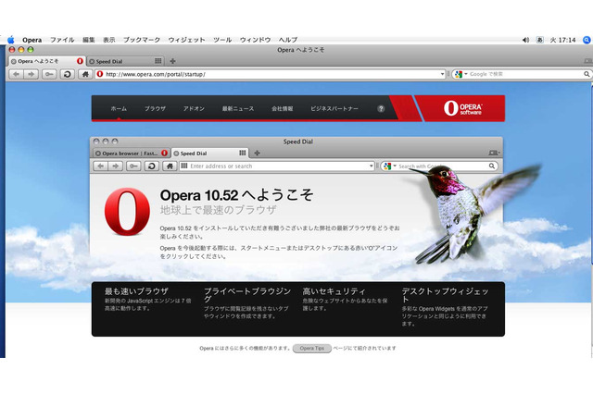Open the 会社情報 navigation link
Viewport: 593px width, 394px height.
(x=282, y=109)
